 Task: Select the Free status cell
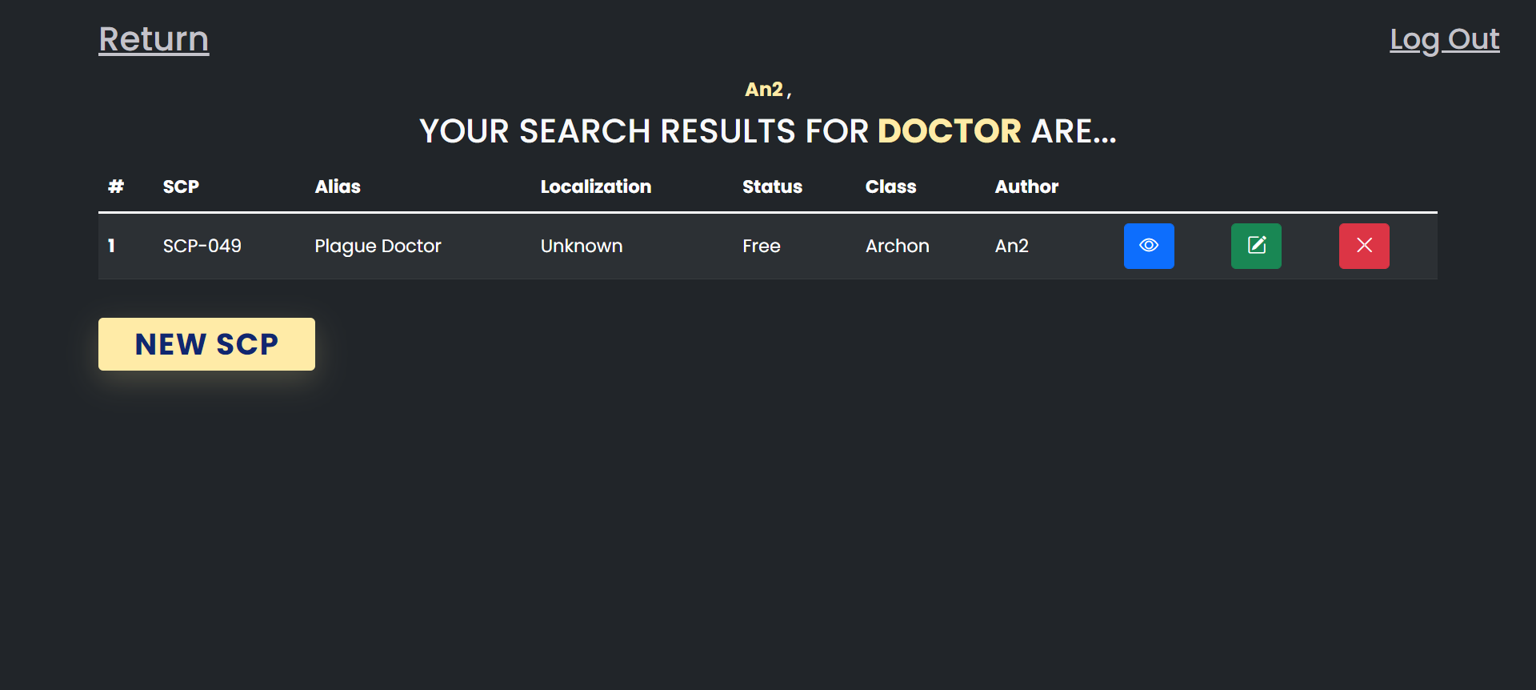coord(761,246)
